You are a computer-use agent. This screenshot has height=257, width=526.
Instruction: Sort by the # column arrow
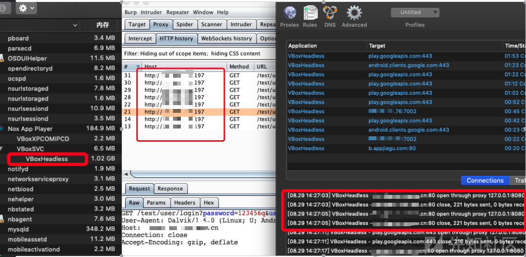click(x=138, y=67)
